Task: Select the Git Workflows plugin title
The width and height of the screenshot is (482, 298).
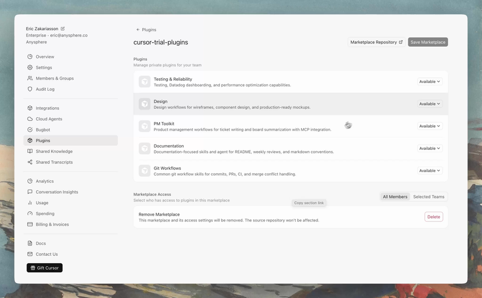Action: (x=167, y=168)
